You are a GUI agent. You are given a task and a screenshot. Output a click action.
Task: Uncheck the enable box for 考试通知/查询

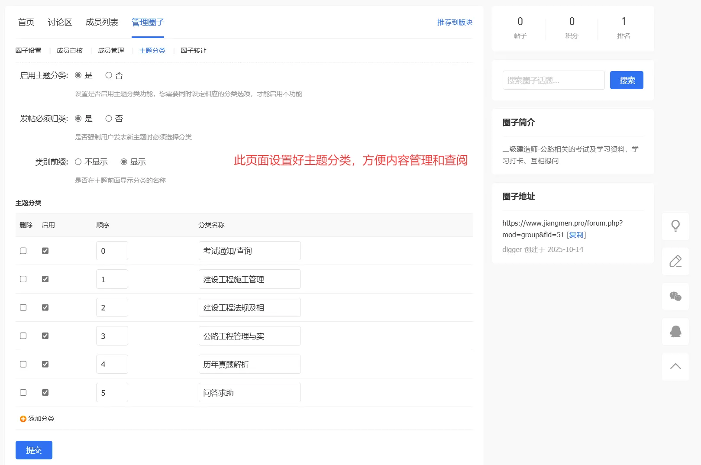point(45,251)
